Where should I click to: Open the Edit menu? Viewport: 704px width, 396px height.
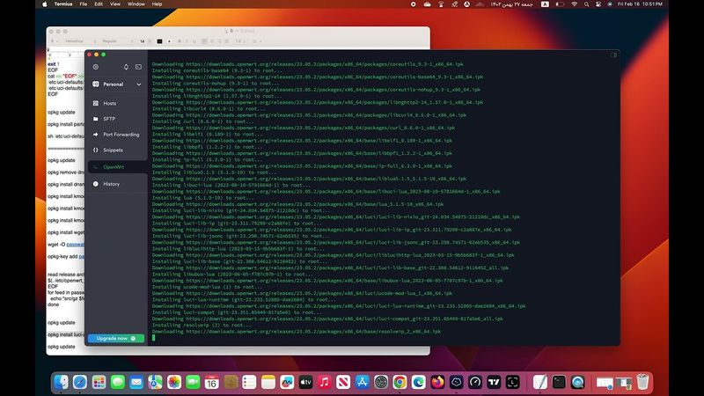[99, 4]
